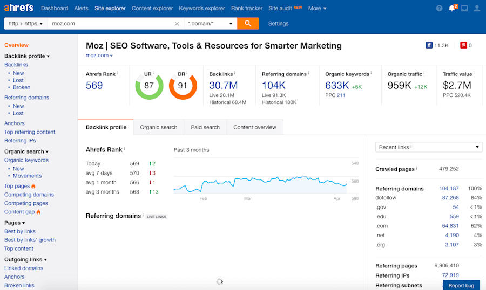Open the monitor icon in top bar
The width and height of the screenshot is (486, 290).
pyautogui.click(x=464, y=9)
